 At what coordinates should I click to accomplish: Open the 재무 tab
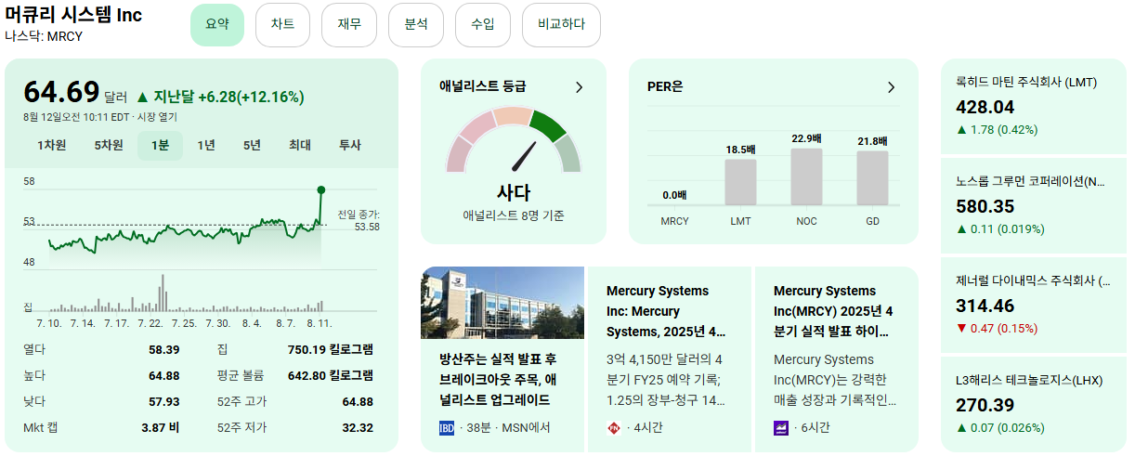click(349, 25)
